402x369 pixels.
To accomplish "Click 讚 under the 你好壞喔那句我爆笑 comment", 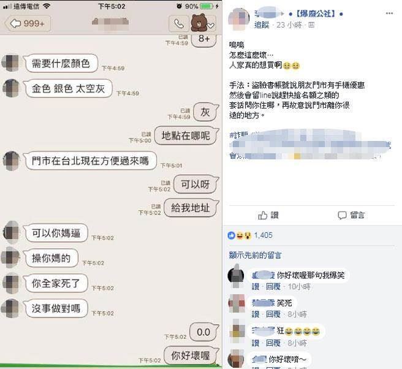I will 256,286.
